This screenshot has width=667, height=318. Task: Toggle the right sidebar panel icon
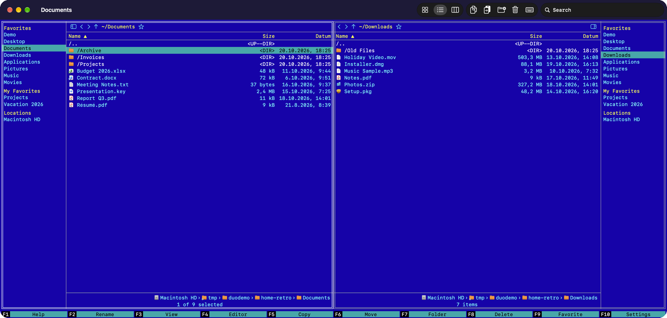point(593,27)
